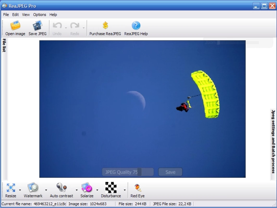Open the Auto contrast dropdown arrow
The height and width of the screenshot is (208, 277).
(77, 190)
